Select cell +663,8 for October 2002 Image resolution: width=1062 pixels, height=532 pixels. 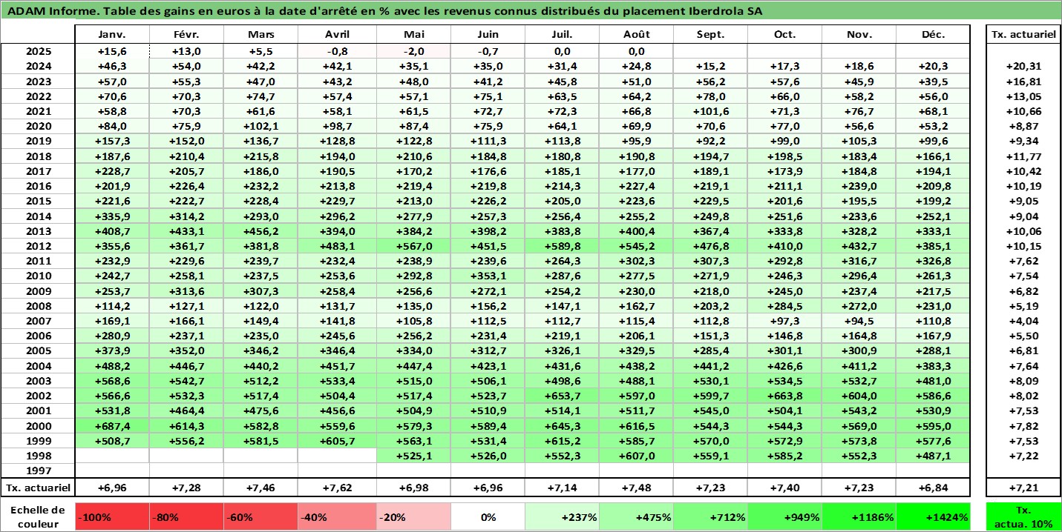click(785, 396)
